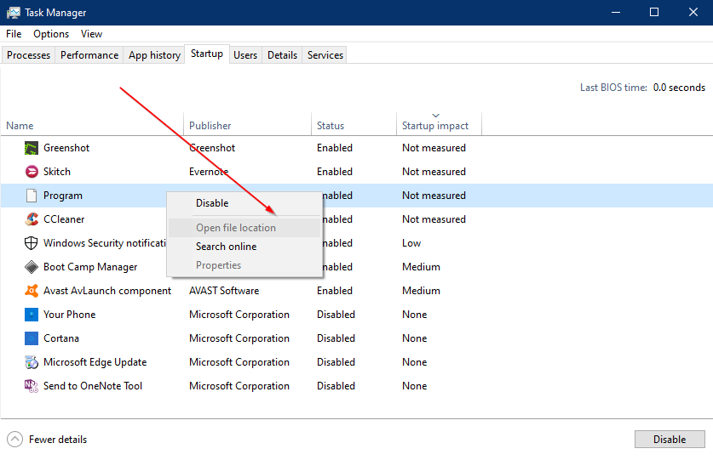Screen dimensions: 713x460
Task: Click the Cortana blue icon
Action: 32,338
